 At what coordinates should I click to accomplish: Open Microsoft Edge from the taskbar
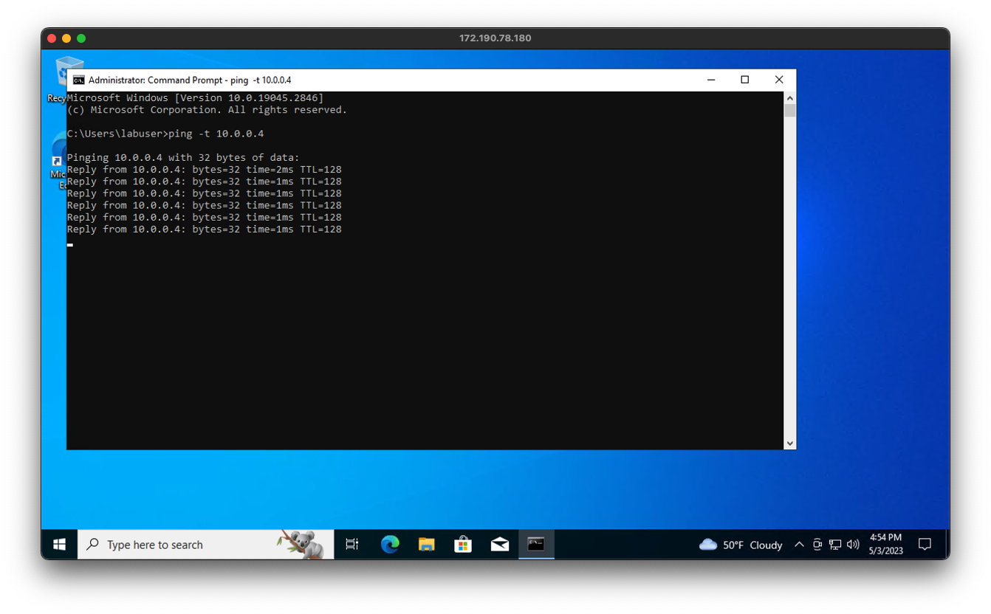[x=389, y=544]
